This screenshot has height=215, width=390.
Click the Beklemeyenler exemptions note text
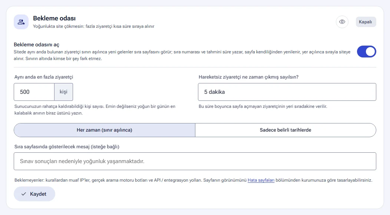click(193, 180)
